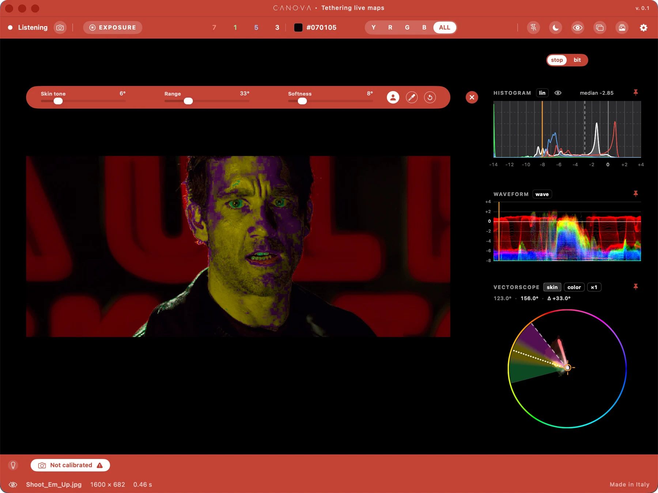658x493 pixels.
Task: Click the Listening status indicator
Action: point(28,27)
